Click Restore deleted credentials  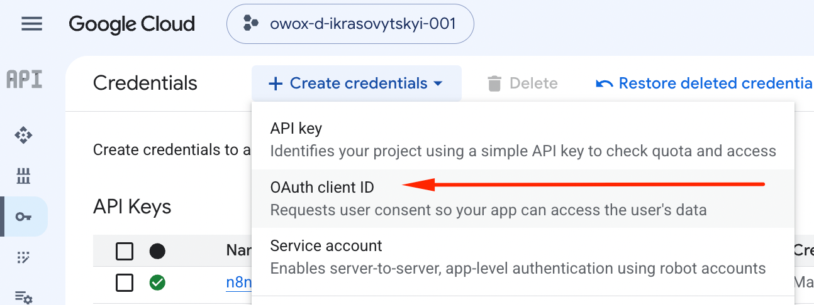pyautogui.click(x=704, y=83)
